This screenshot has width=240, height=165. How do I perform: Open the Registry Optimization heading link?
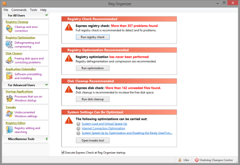pos(20,38)
